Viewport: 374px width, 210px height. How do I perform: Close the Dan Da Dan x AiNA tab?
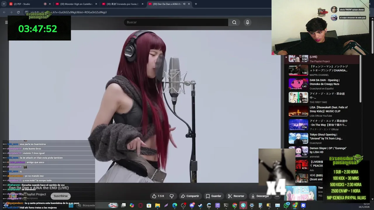coord(189,4)
